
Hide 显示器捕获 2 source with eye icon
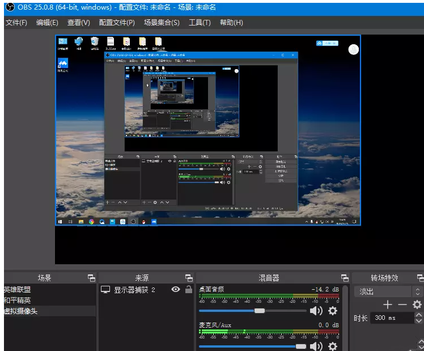coord(176,290)
